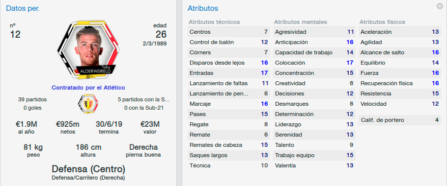Click the Belgium national team crest
The width and height of the screenshot is (447, 186).
(x=88, y=104)
